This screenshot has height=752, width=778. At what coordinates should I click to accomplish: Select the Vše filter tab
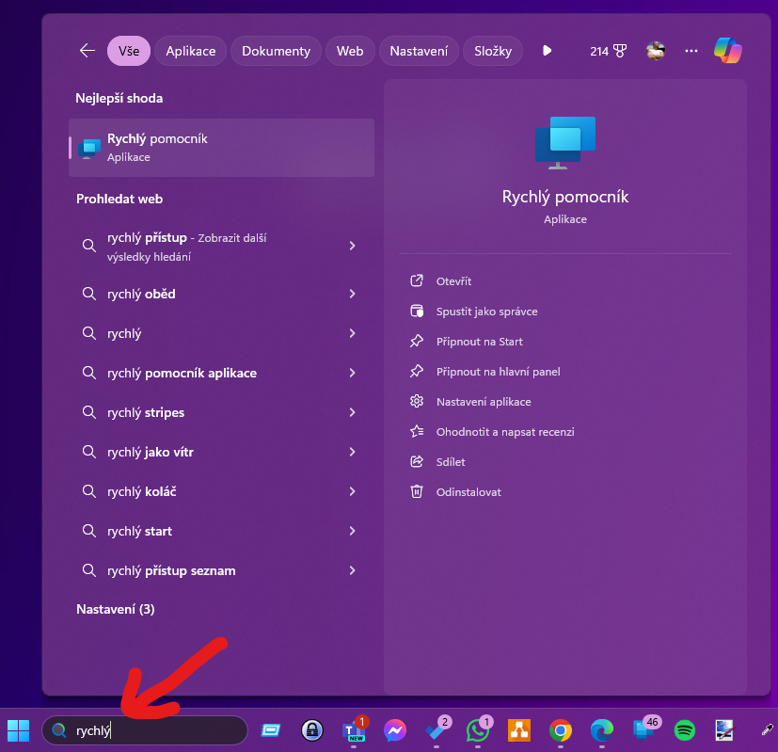pos(129,51)
